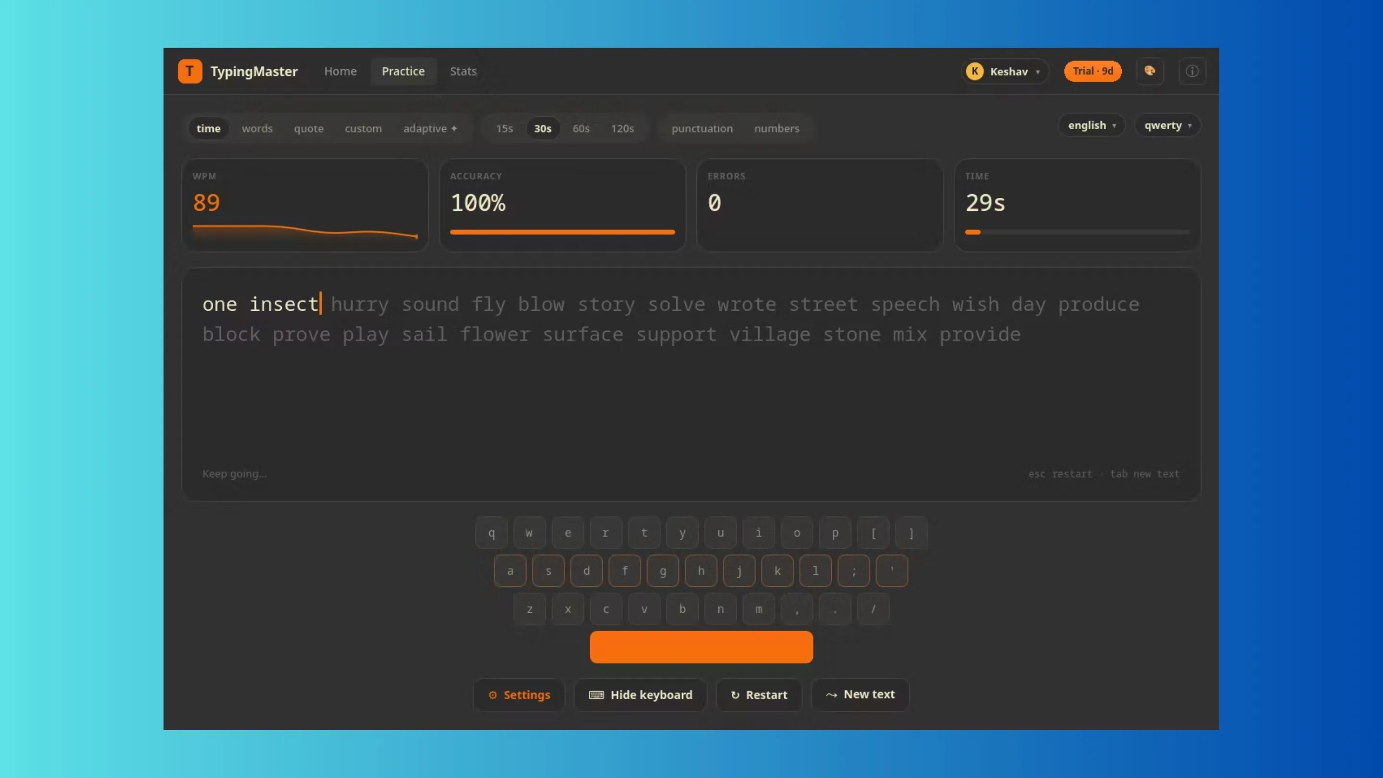Click the time progress bar
The image size is (1383, 778).
1077,232
